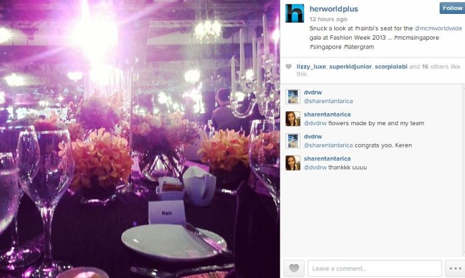Viewport: 465px width, 278px height.
Task: Open dvdrw's avatar on congrats comment
Action: (x=293, y=141)
